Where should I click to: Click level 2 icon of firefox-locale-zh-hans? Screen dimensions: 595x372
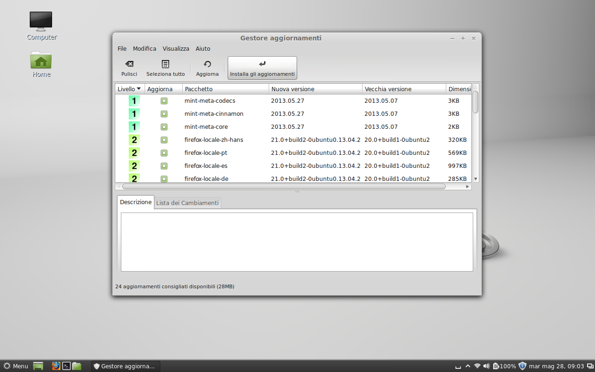(x=134, y=140)
